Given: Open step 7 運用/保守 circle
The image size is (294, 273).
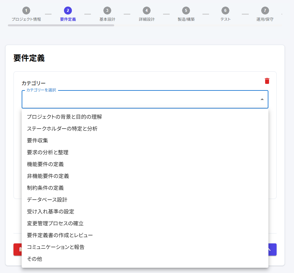Looking at the screenshot, I should tap(264, 10).
